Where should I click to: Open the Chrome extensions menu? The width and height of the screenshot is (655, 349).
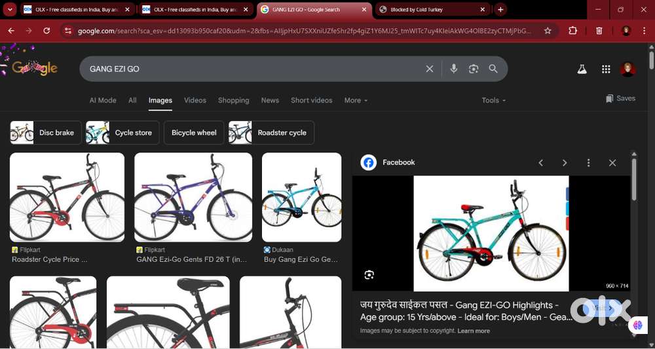[573, 31]
